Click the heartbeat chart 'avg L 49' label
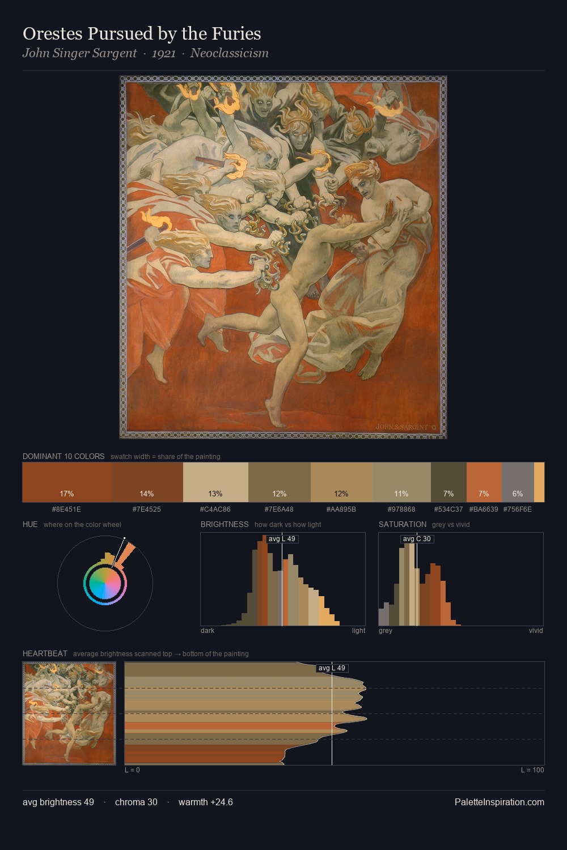 332,668
